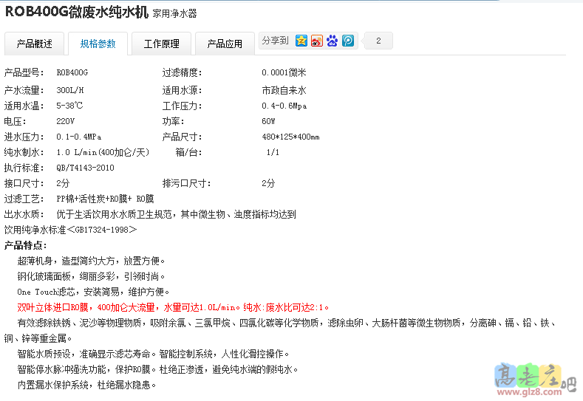Click the 内置漏水保护系统 feature line
583x401 pixels.
(86, 385)
